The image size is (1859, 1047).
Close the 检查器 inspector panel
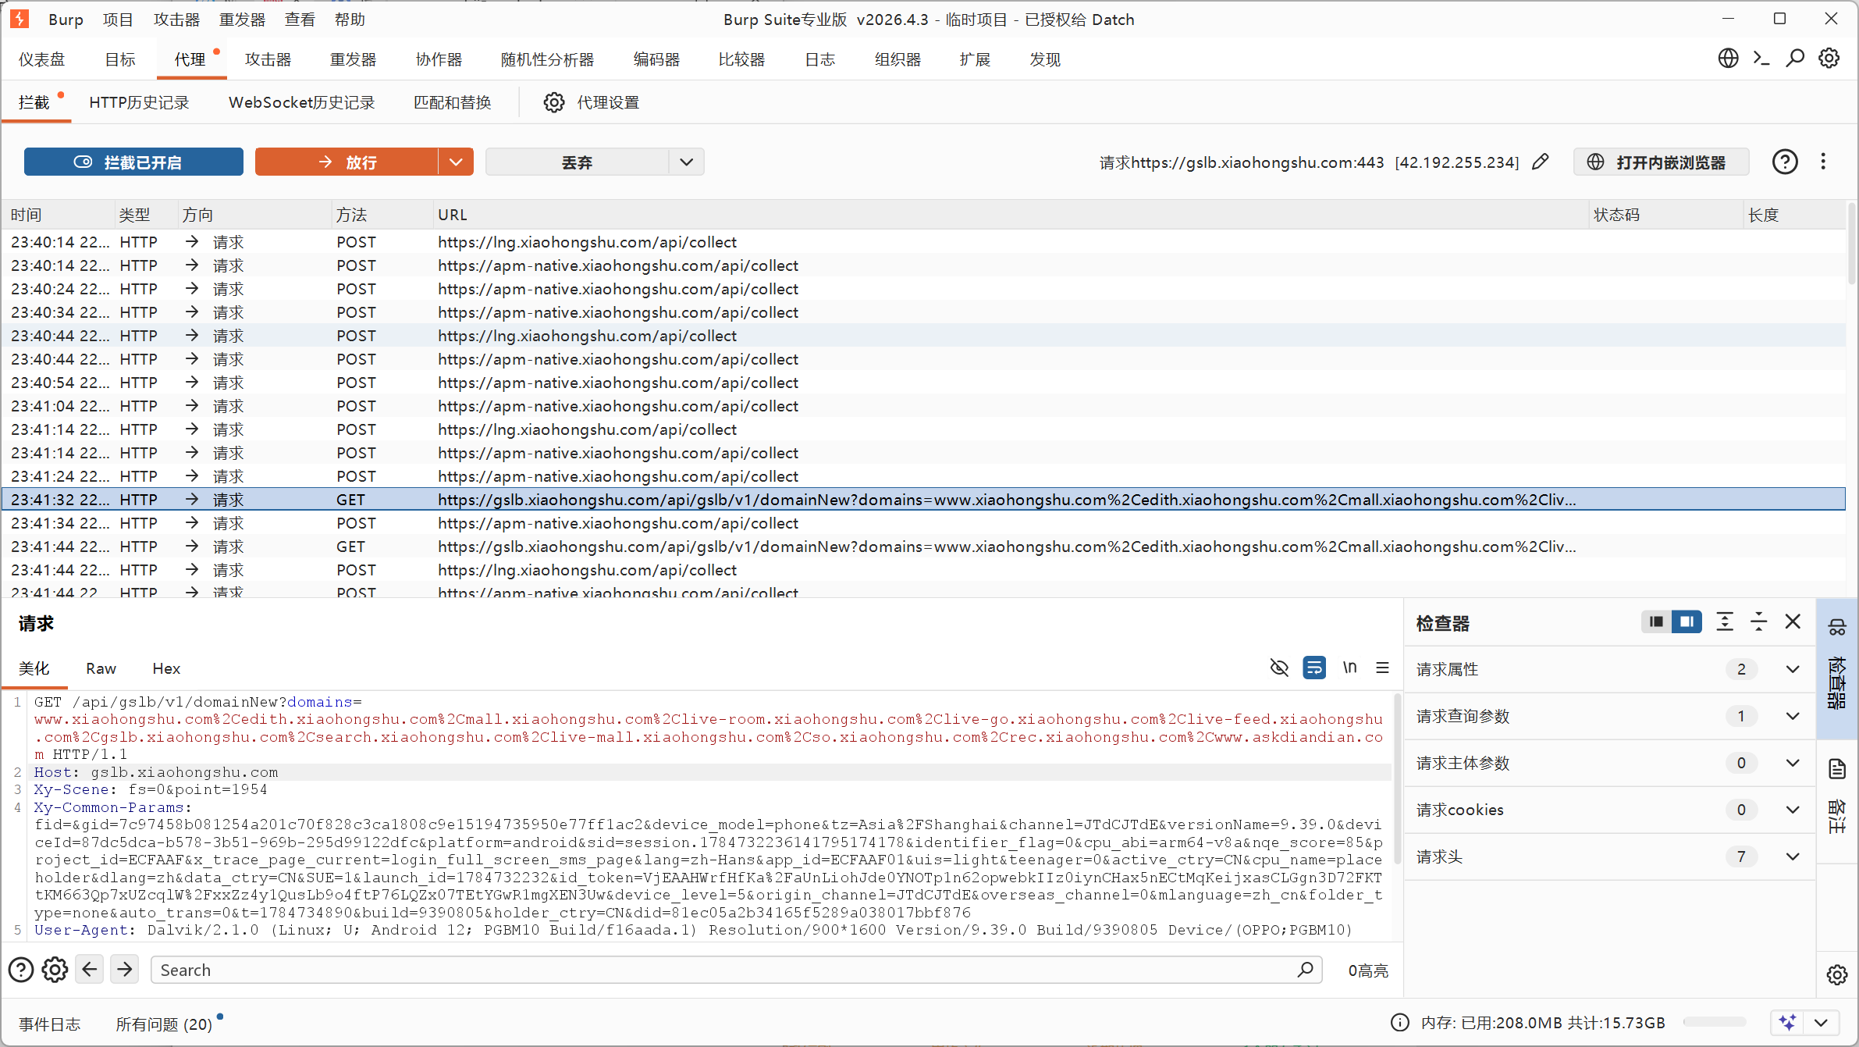tap(1793, 621)
